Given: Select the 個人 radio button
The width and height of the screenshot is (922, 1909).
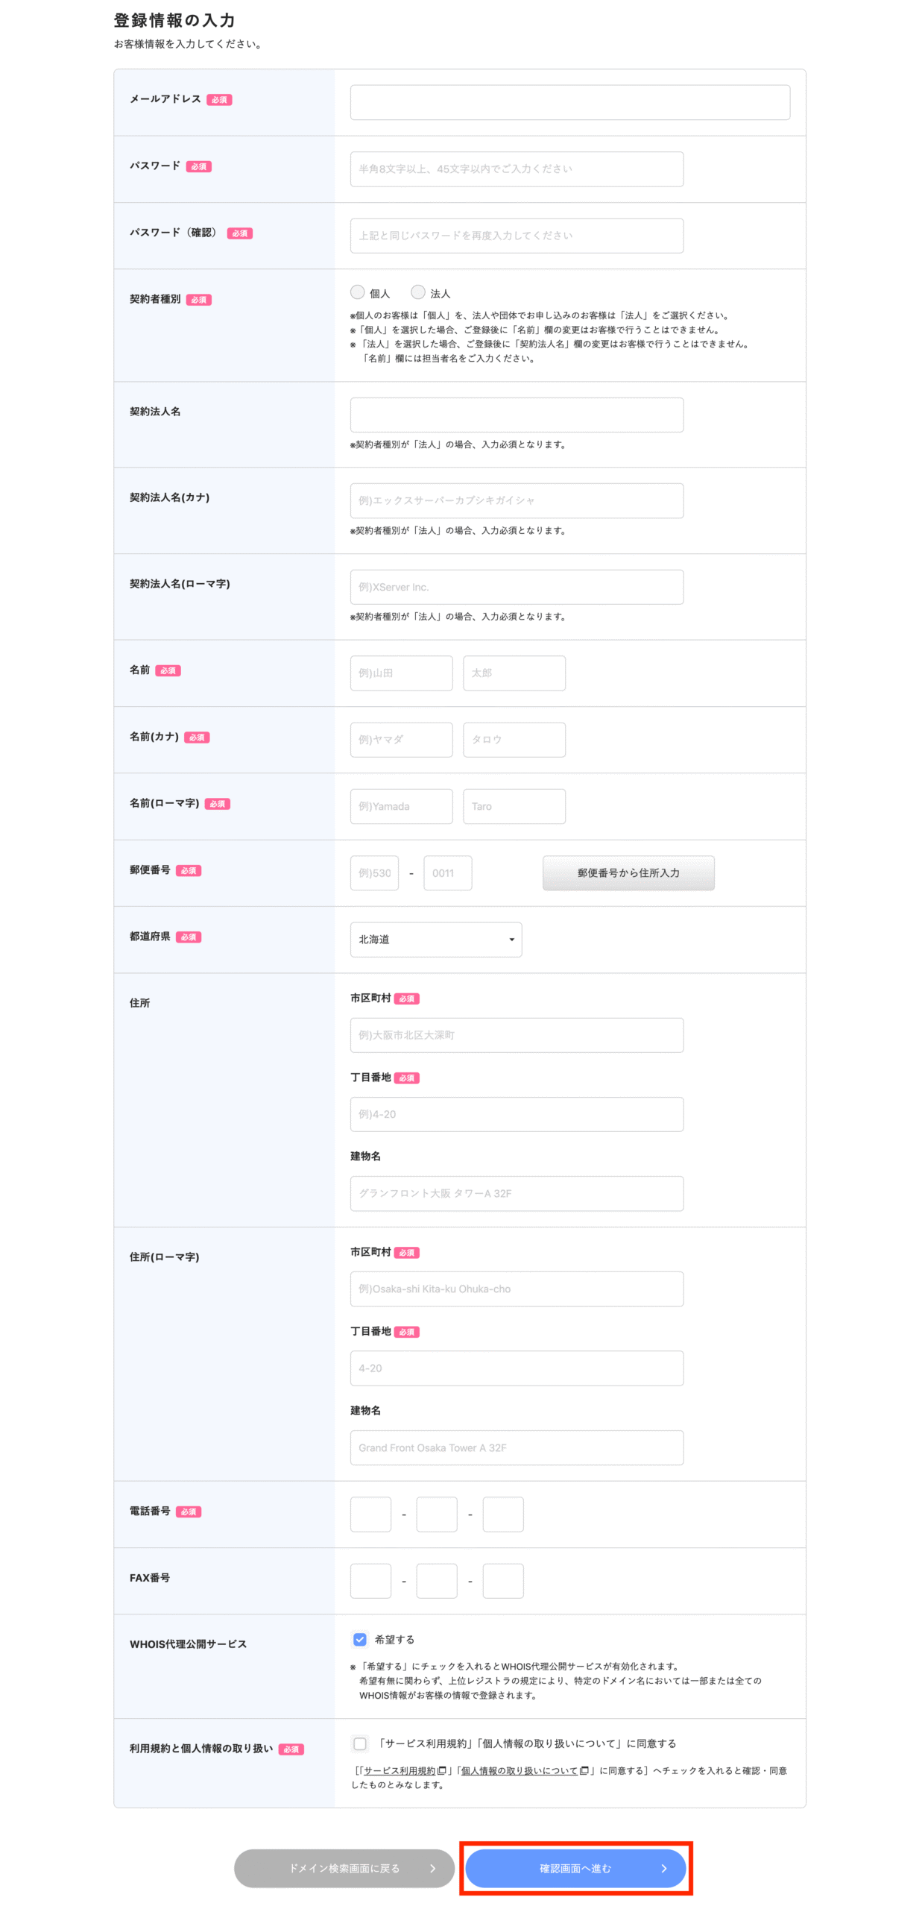Looking at the screenshot, I should tap(357, 292).
